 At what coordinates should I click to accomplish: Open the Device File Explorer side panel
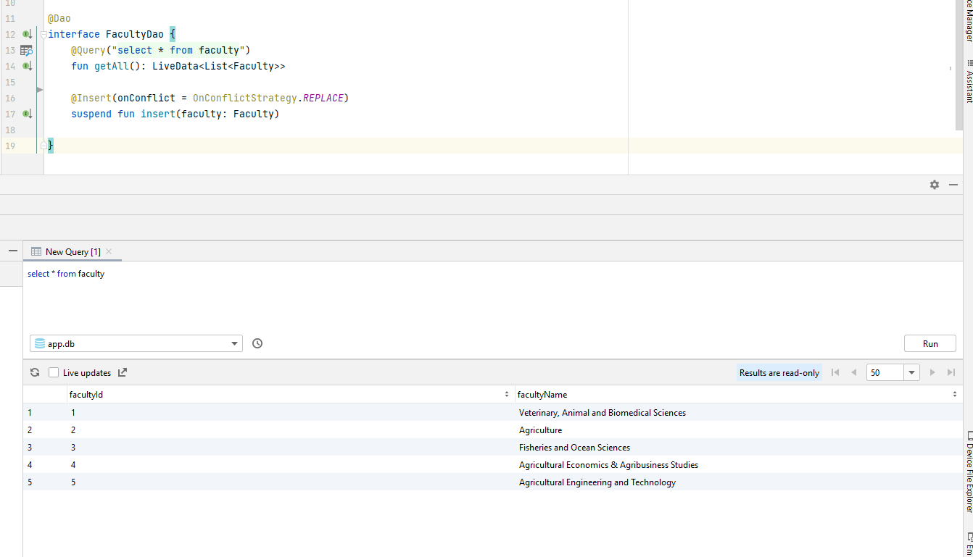tap(969, 472)
